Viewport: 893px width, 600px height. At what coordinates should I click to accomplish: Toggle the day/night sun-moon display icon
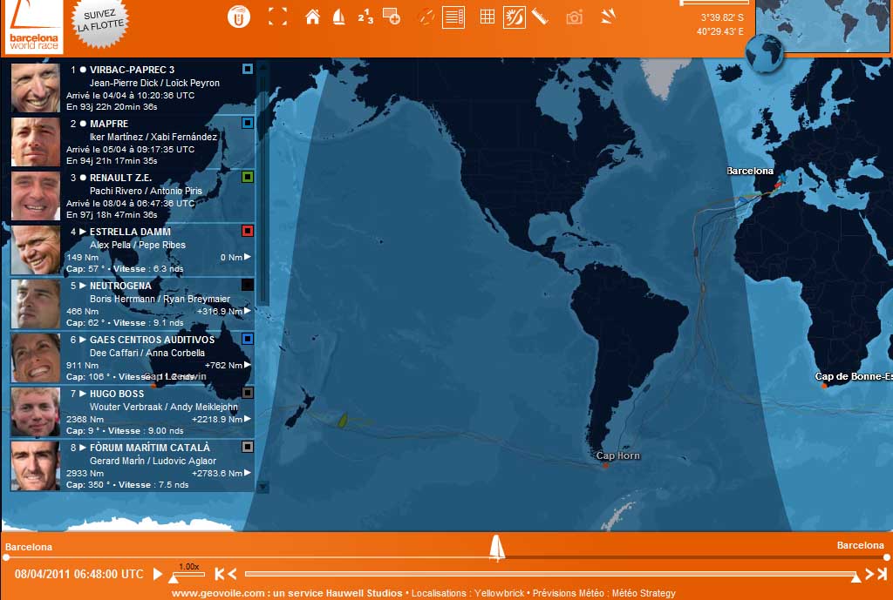(515, 17)
